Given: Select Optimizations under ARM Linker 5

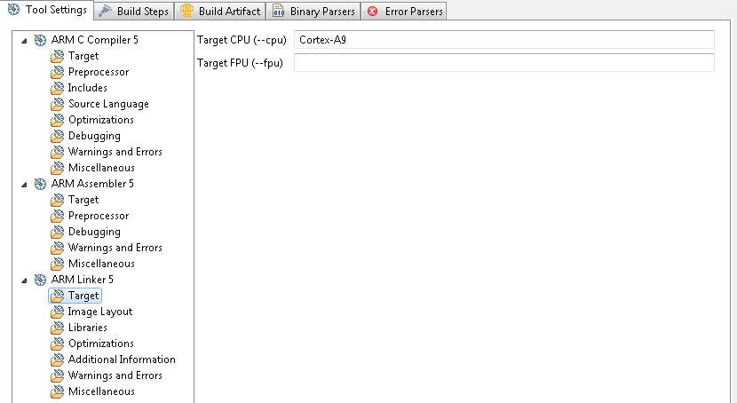Looking at the screenshot, I should click(101, 344).
